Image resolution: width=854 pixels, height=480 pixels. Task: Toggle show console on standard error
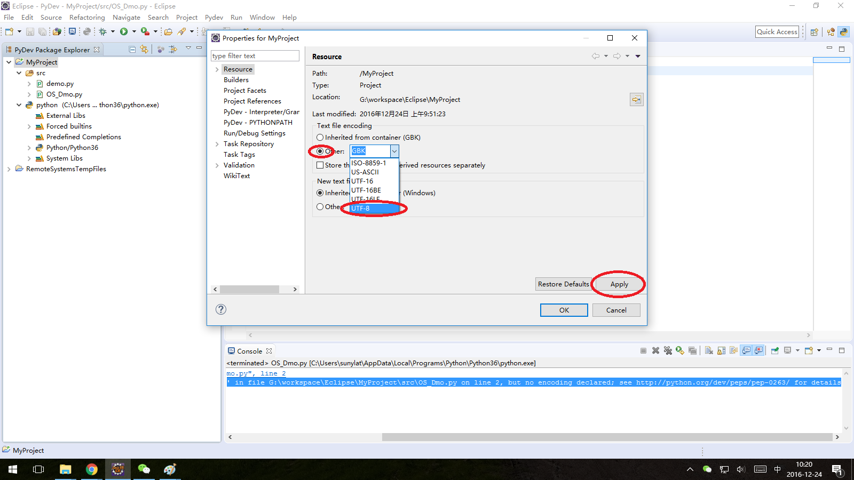coord(758,350)
